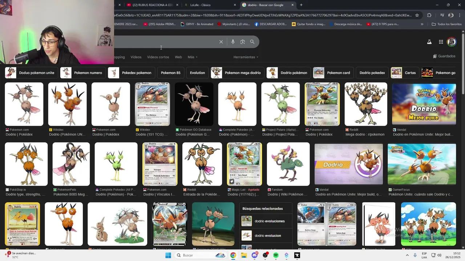Open the Google apps grid
This screenshot has height=261, width=465.
click(x=441, y=42)
